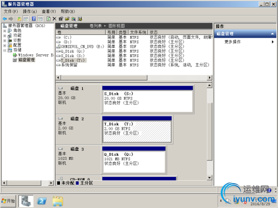Expand the 角色 tree node
Image resolution: width=278 pixels, height=208 pixels.
coord(5,31)
